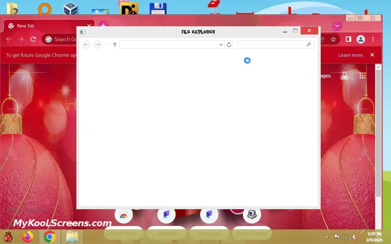This screenshot has width=391, height=244.
Task: Close the File Explorer window
Action: (x=309, y=30)
